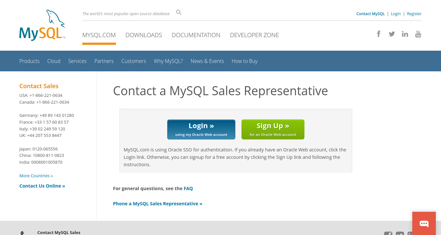Open the YouTube icon in header
441x235 pixels.
[418, 34]
